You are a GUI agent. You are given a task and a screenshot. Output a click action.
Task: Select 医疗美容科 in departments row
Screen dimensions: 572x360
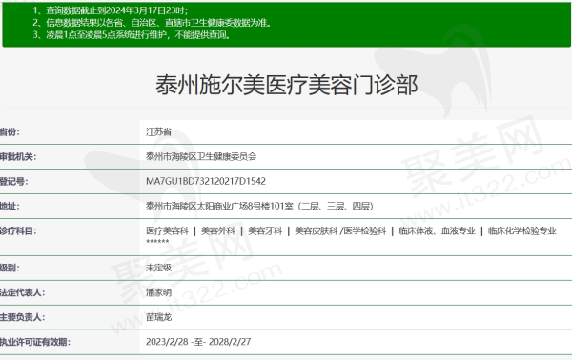(x=167, y=231)
